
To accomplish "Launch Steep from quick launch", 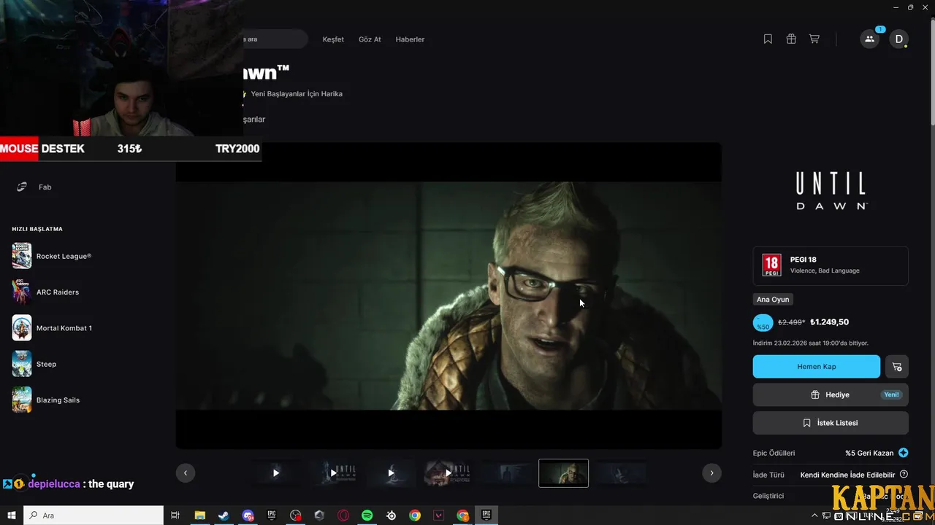I will click(34, 364).
